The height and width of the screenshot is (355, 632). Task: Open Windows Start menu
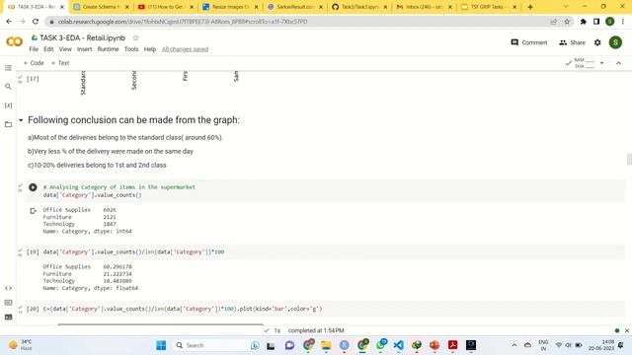(x=161, y=345)
